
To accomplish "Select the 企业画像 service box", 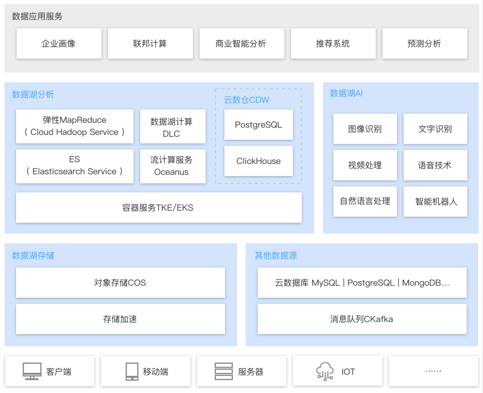I will coord(59,43).
